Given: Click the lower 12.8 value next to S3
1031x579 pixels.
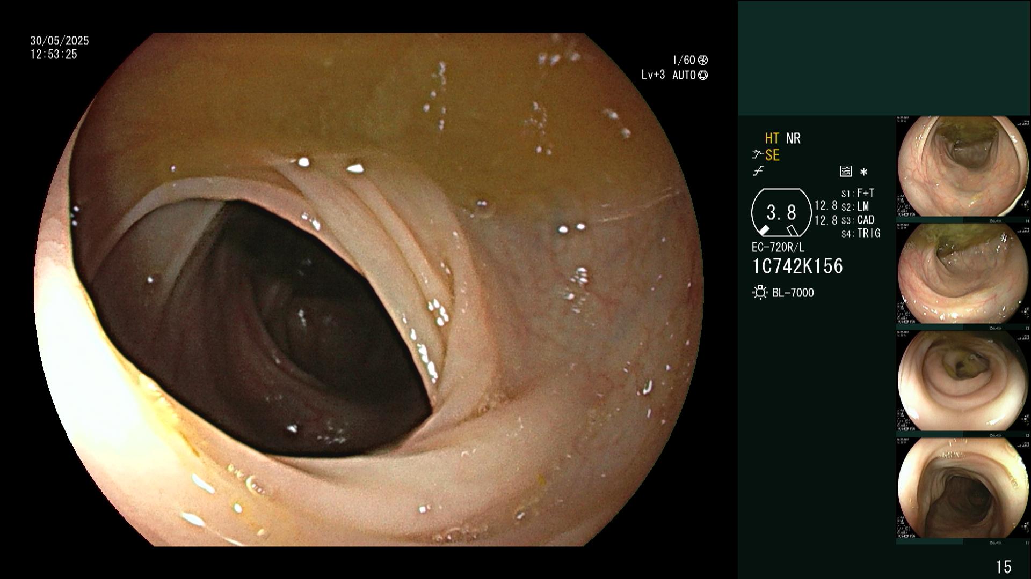Looking at the screenshot, I should 826,220.
